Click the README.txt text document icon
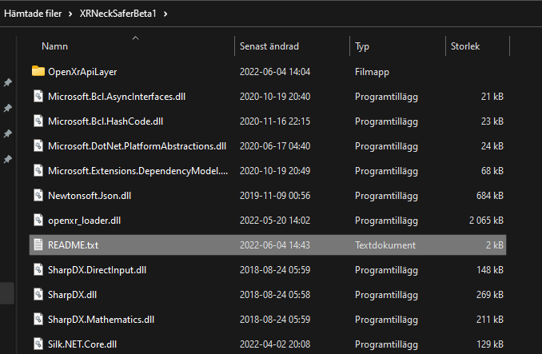542x354 pixels. pos(38,245)
